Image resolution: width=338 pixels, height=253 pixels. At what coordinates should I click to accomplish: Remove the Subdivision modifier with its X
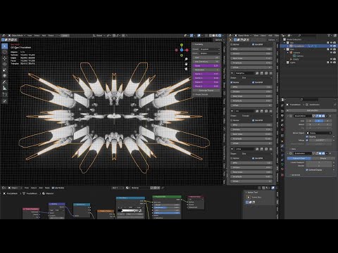pos(330,153)
